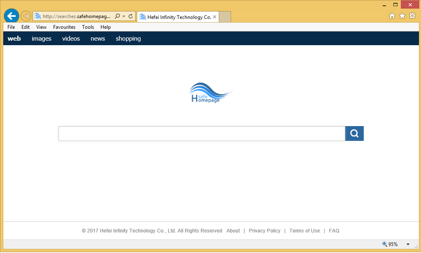Image resolution: width=421 pixels, height=253 pixels.
Task: Click the address bar search magnifier icon
Action: point(117,16)
